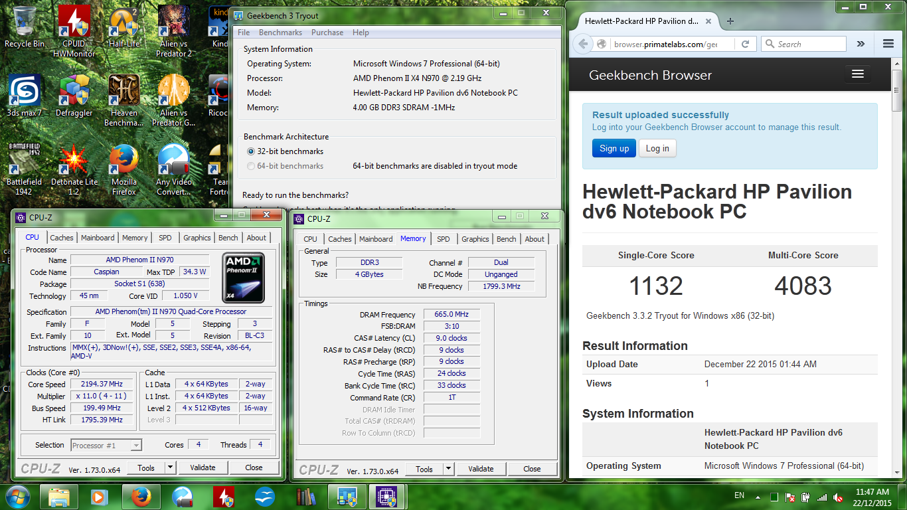Select the 3ds max 7 desktop icon
Image resolution: width=907 pixels, height=510 pixels.
click(25, 96)
